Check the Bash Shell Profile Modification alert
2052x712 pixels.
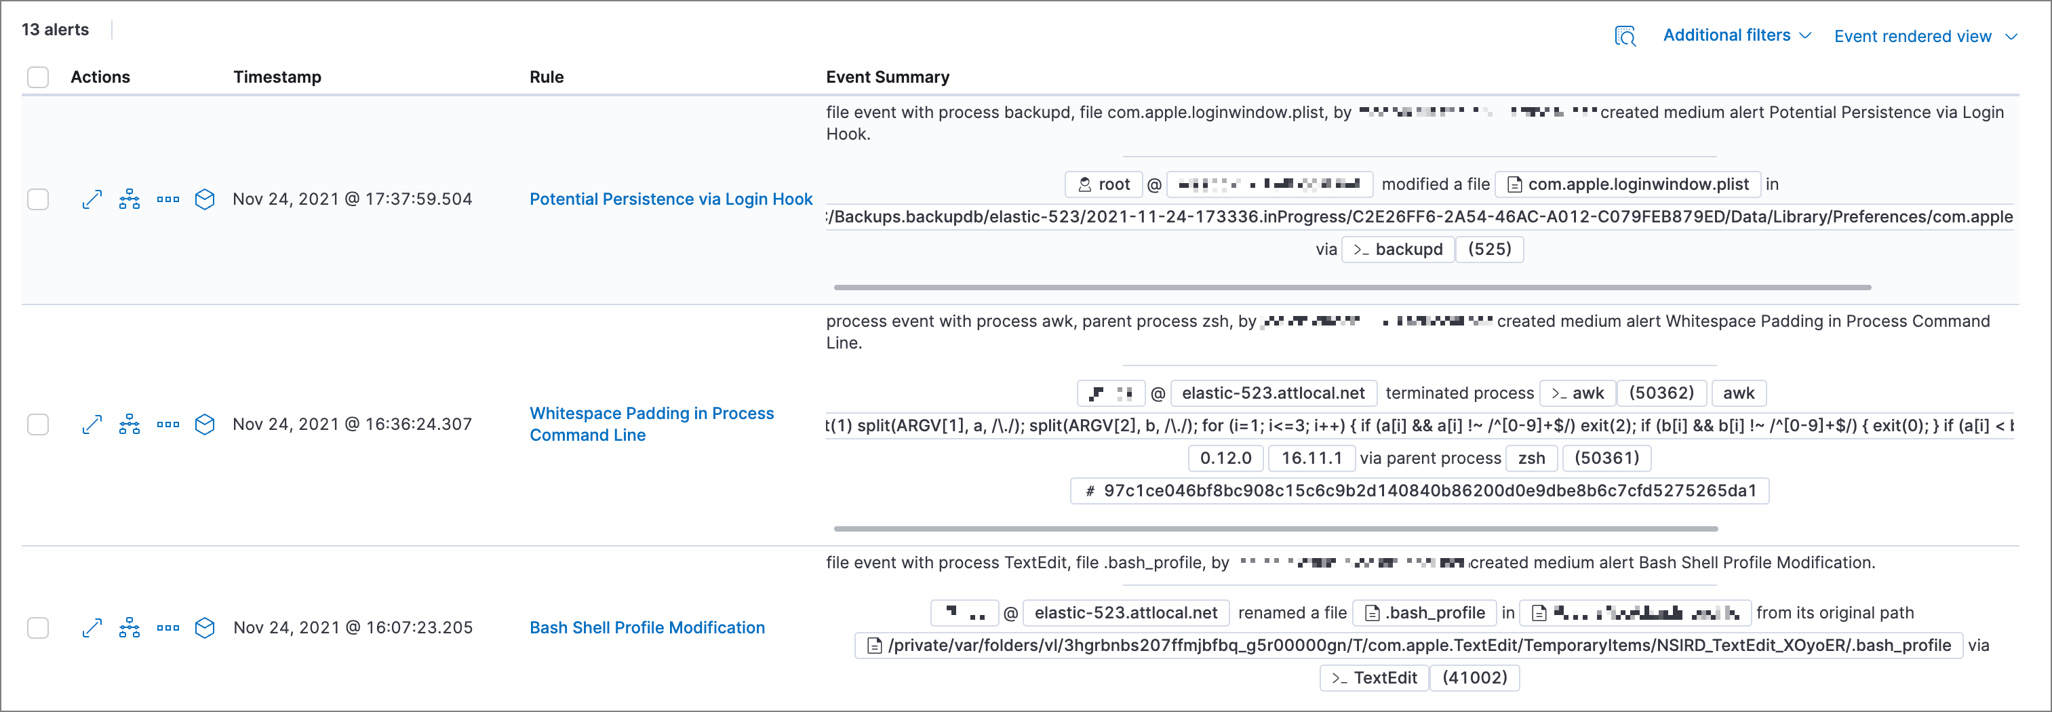[x=37, y=628]
